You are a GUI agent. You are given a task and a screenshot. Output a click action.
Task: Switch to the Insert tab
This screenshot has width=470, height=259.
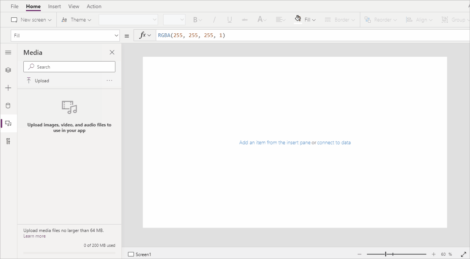click(x=55, y=6)
